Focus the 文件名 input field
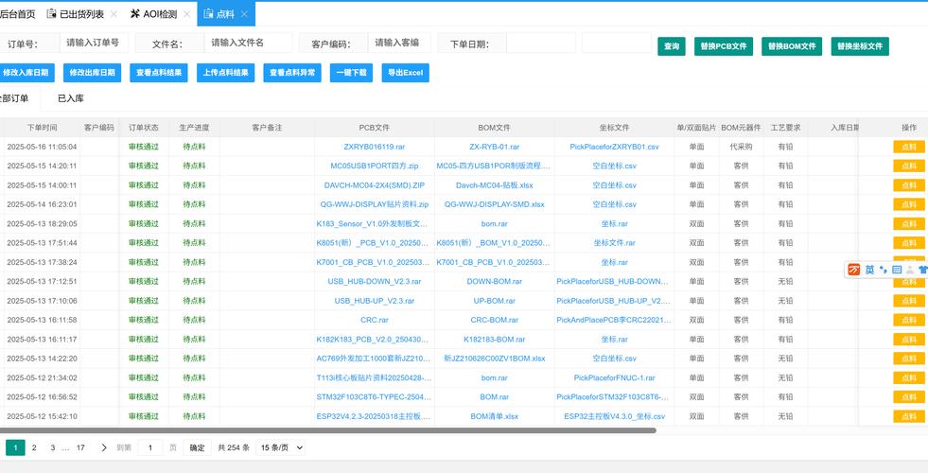928x473 pixels. point(249,43)
